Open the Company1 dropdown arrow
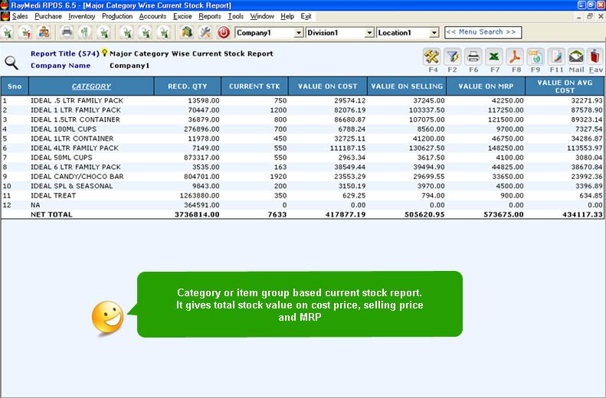 tap(298, 33)
